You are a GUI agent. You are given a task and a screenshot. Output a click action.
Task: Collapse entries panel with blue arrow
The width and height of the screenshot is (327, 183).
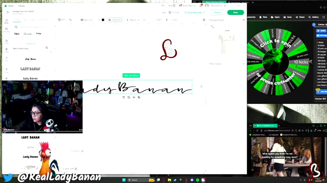(x=314, y=25)
